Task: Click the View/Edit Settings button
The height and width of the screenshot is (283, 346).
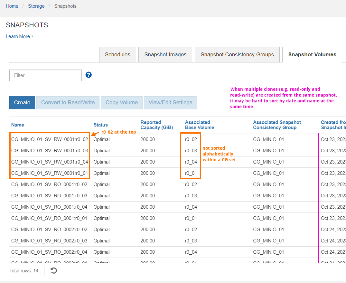Action: (170, 103)
